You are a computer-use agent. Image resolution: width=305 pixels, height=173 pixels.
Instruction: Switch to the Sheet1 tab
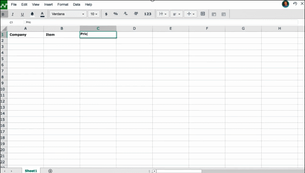31,171
